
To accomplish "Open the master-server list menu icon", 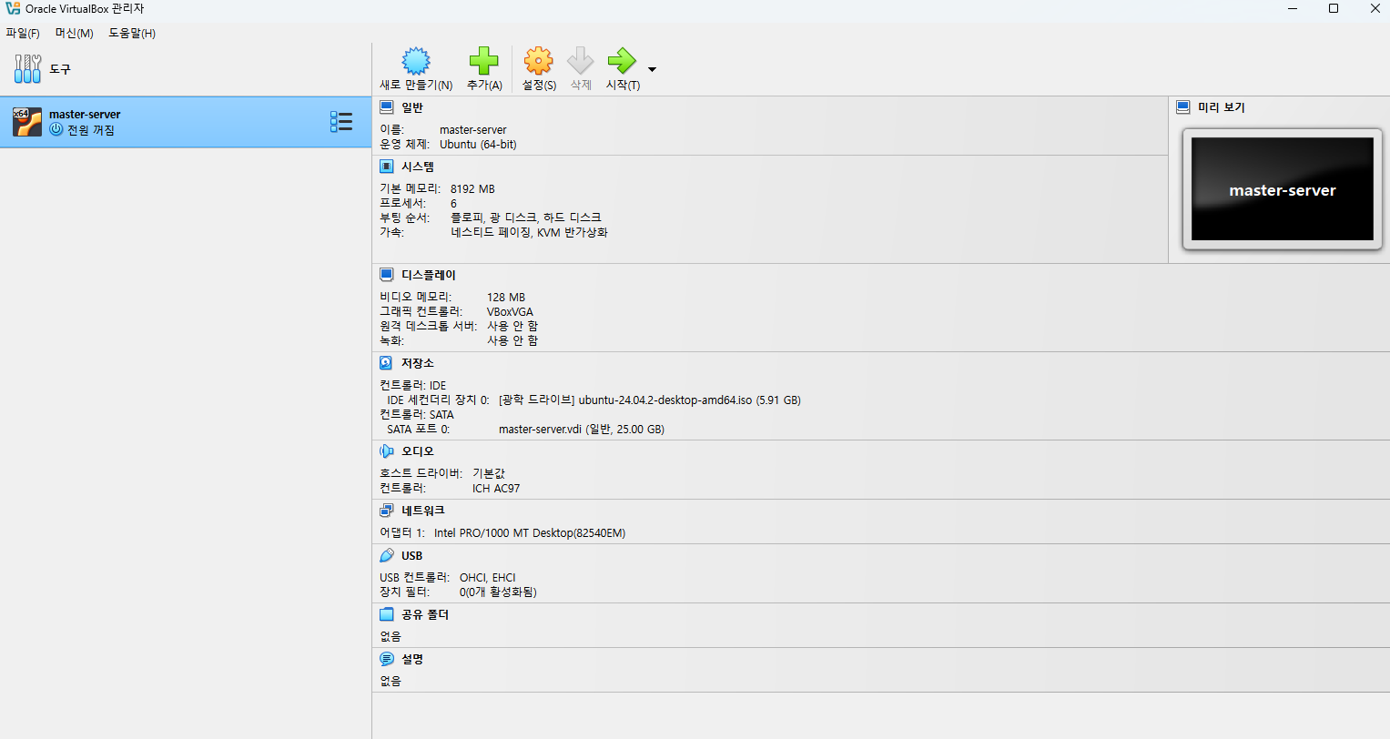I will [341, 122].
